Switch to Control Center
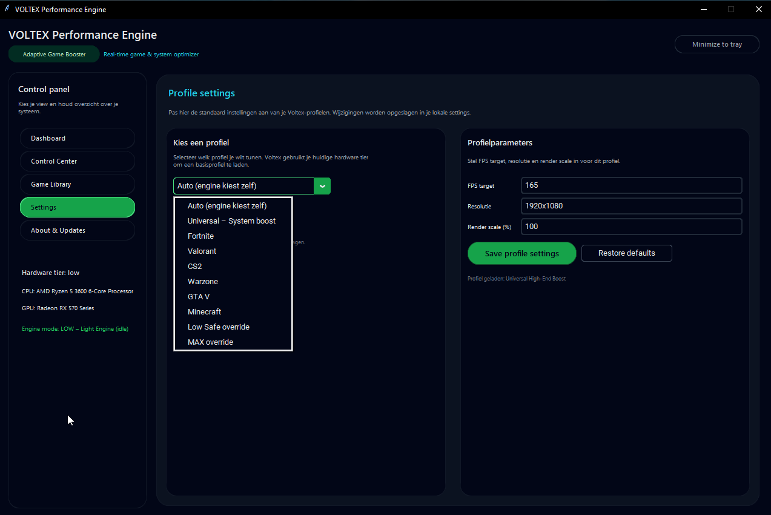 78,161
